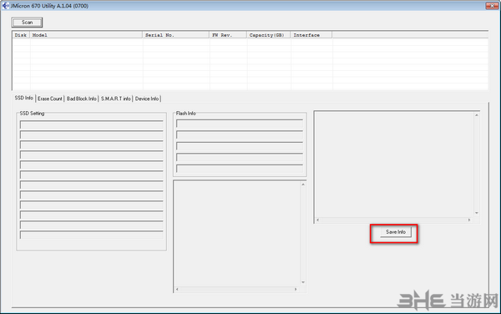
Task: Close the JMicron 670 Utility window
Action: 492,6
